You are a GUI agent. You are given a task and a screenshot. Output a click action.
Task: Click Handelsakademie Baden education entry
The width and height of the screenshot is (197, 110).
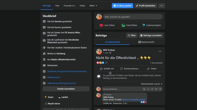(x=75, y=48)
